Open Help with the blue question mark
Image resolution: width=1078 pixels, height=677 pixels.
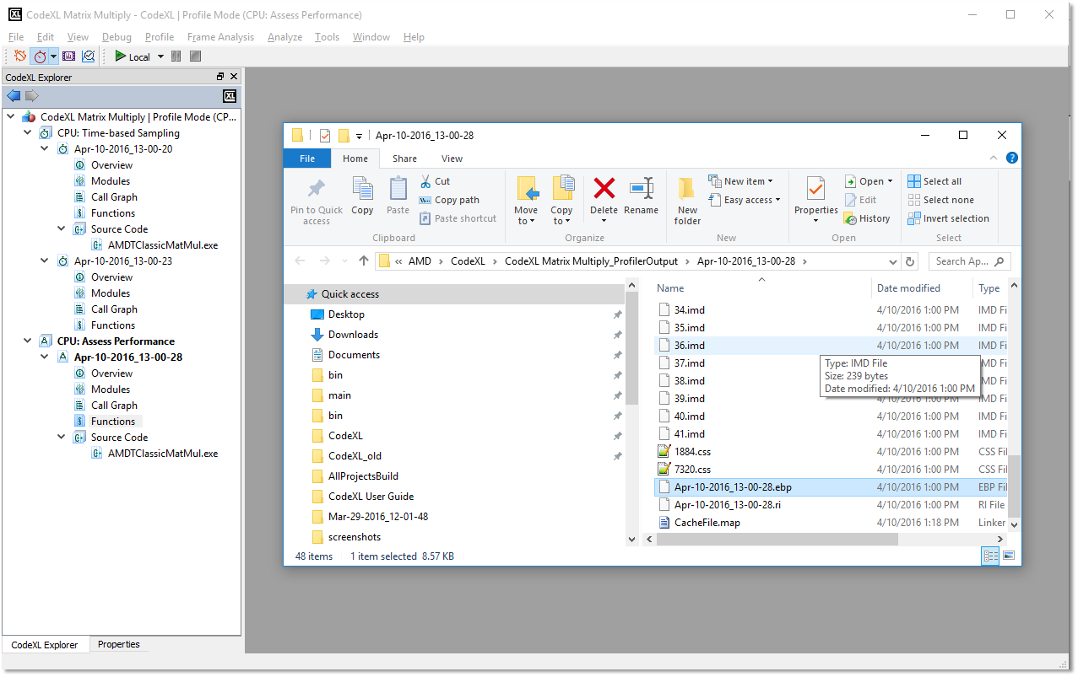(x=1012, y=158)
